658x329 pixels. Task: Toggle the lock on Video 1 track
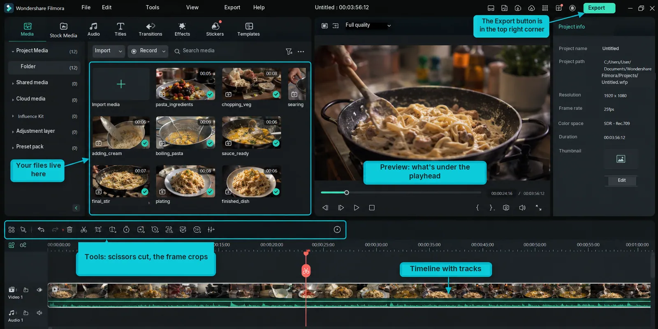(x=26, y=290)
